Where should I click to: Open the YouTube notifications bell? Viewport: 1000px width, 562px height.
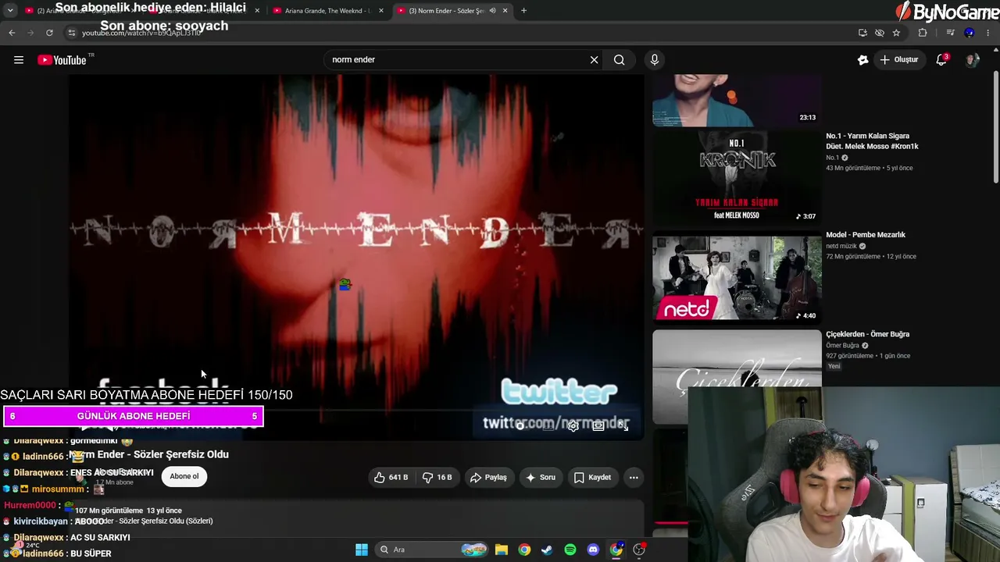941,59
